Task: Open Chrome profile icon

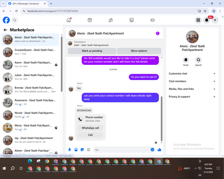Action: click(x=214, y=11)
